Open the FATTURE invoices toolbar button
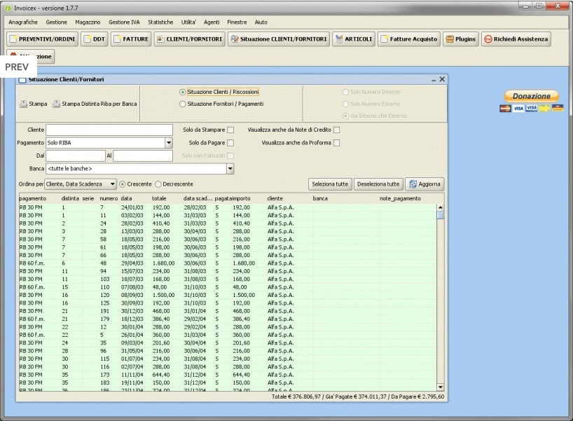This screenshot has width=573, height=421. tap(131, 39)
